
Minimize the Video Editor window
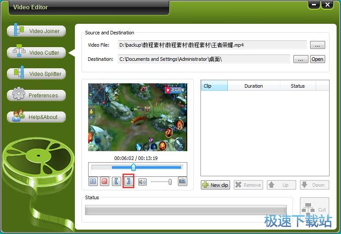coord(314,5)
